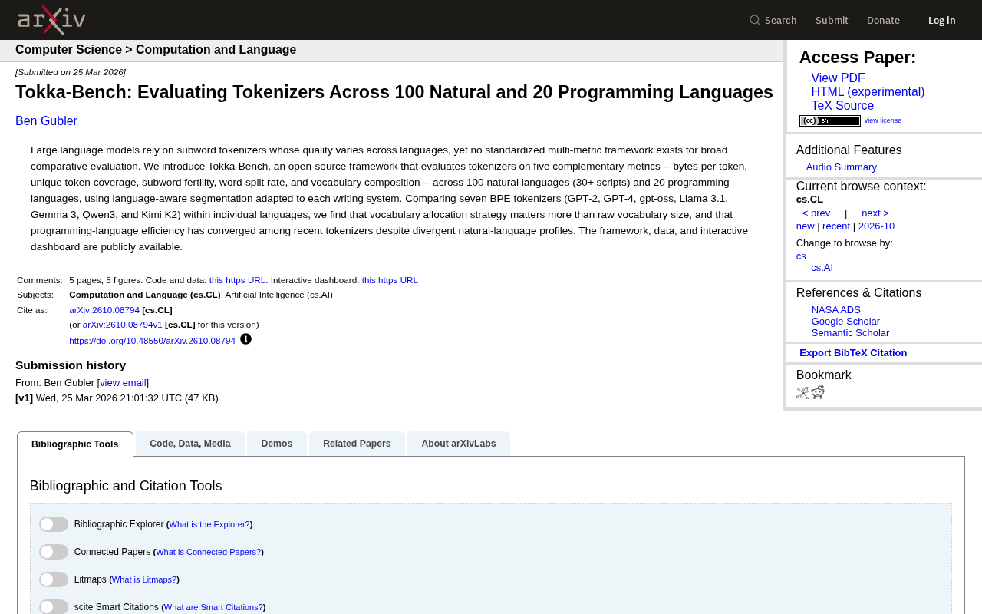Click What is Connected Papers? link
Viewport: 982px width, 614px height.
[x=208, y=552]
